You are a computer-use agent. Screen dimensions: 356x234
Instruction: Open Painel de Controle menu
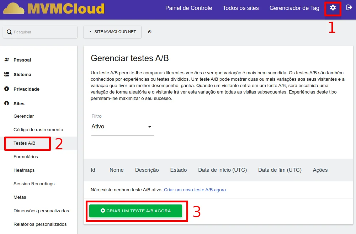[x=188, y=8]
